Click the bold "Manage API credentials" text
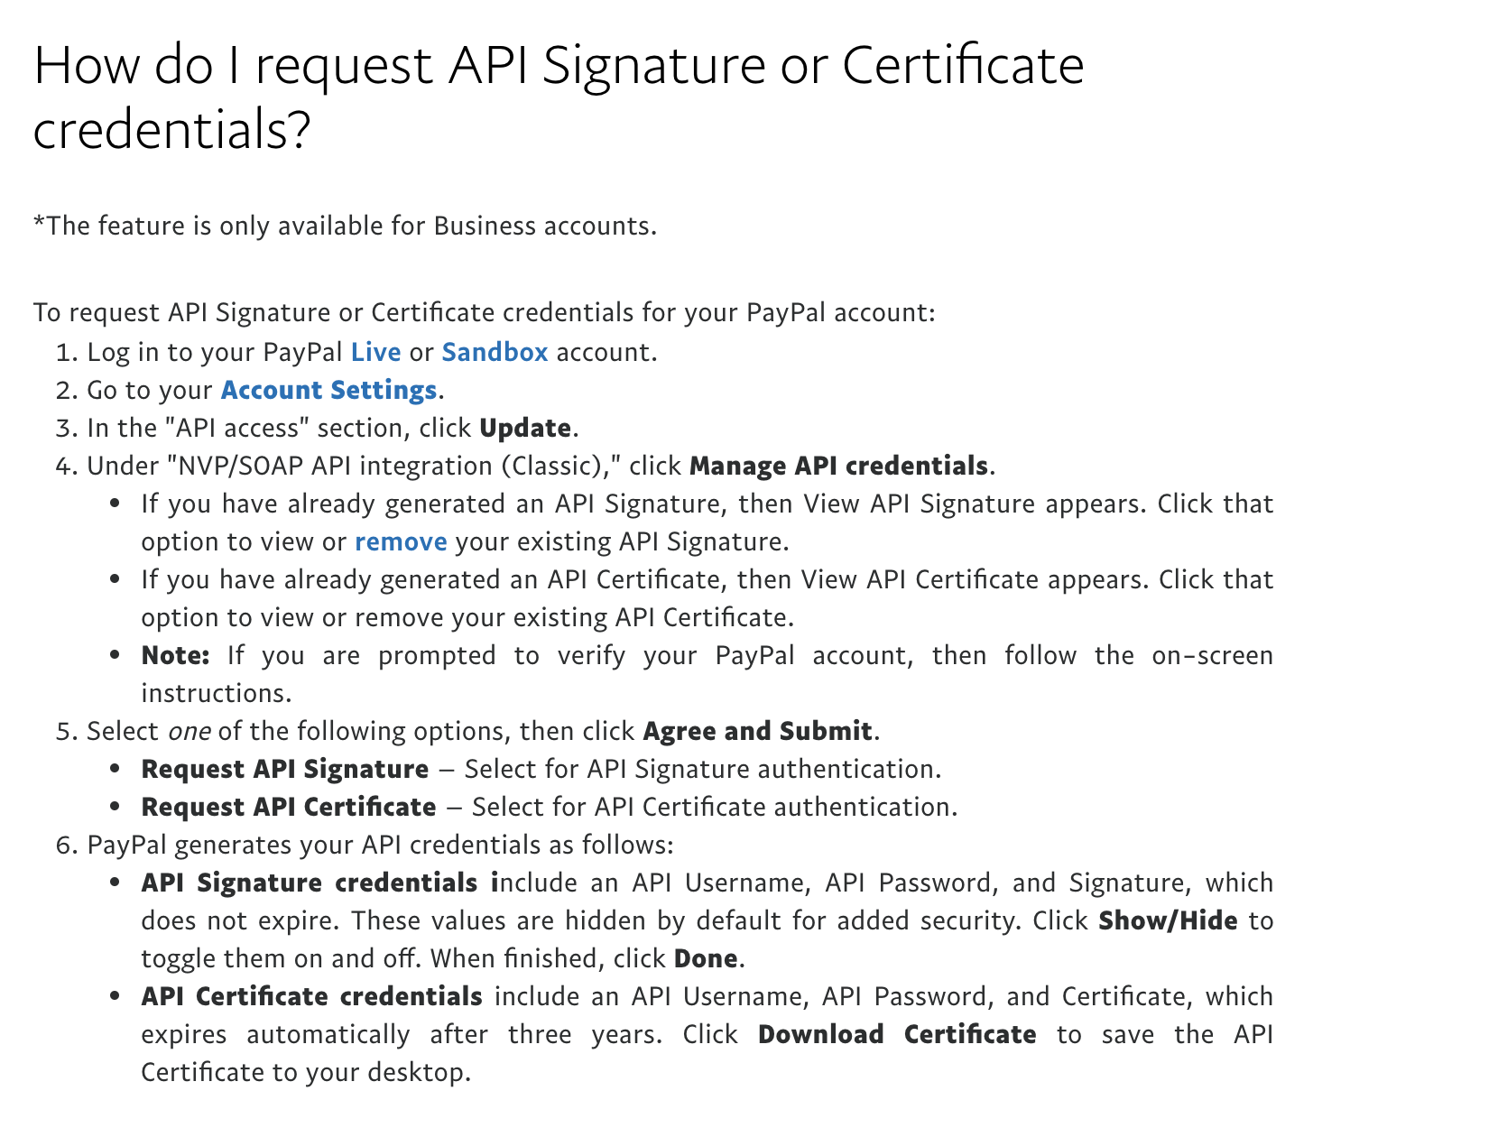1498x1137 pixels. pos(838,466)
